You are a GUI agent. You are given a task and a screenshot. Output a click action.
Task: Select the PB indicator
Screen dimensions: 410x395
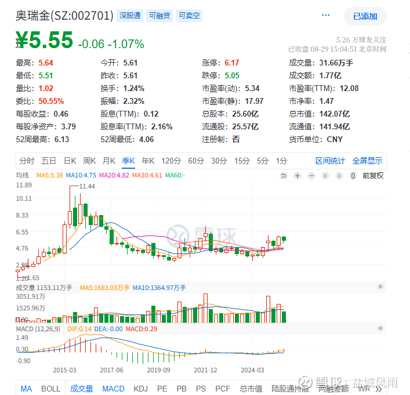coord(182,389)
